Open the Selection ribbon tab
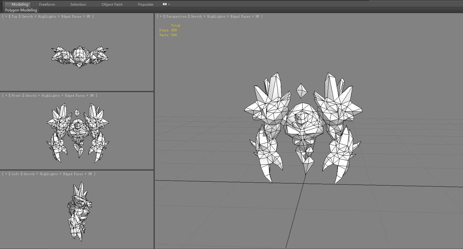 click(x=78, y=4)
